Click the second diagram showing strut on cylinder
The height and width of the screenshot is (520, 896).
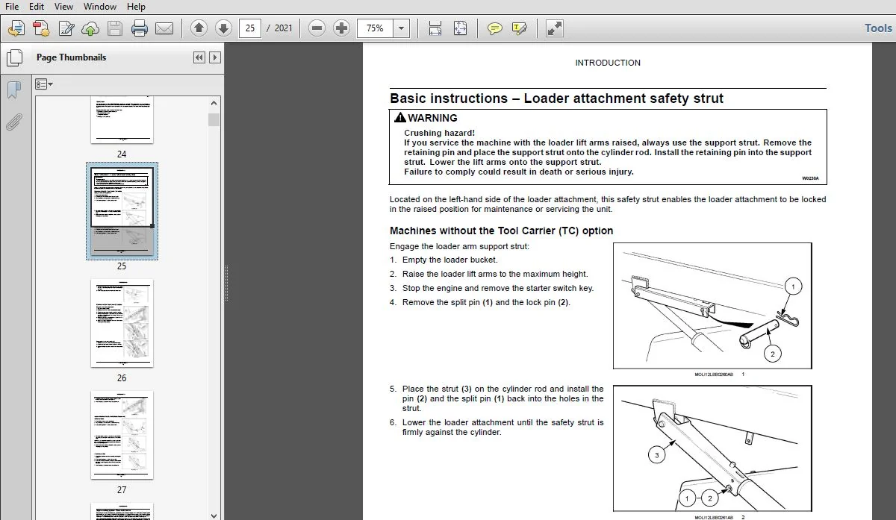712,448
